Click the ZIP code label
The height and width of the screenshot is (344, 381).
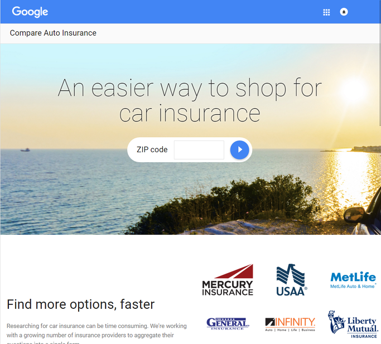(x=152, y=149)
